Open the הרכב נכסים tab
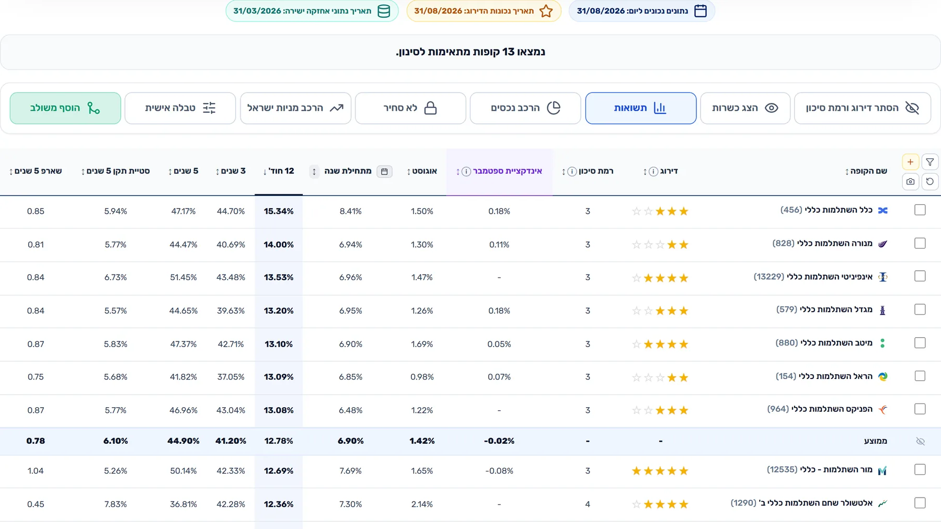Image resolution: width=941 pixels, height=529 pixels. 525,108
